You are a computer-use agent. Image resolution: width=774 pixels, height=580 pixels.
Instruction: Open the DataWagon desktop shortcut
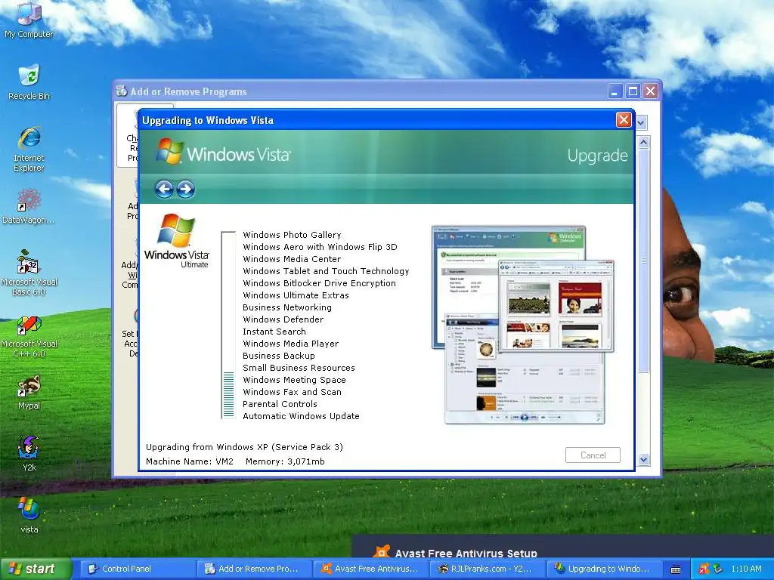[x=29, y=206]
